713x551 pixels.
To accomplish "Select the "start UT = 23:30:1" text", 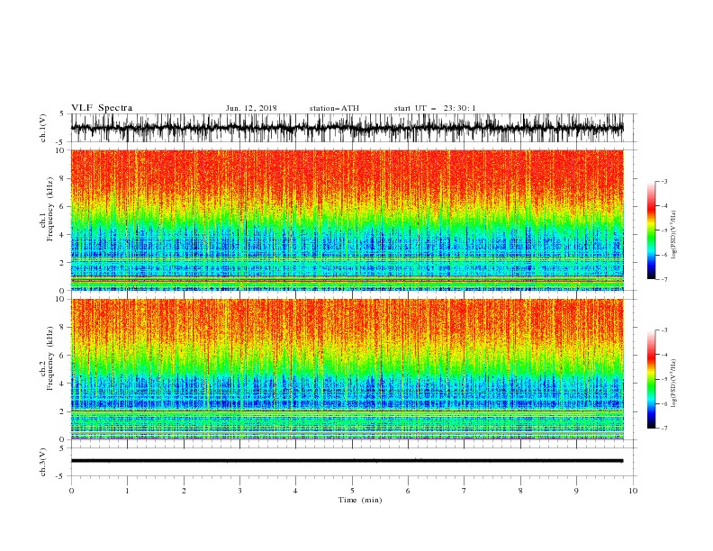I will pos(435,108).
